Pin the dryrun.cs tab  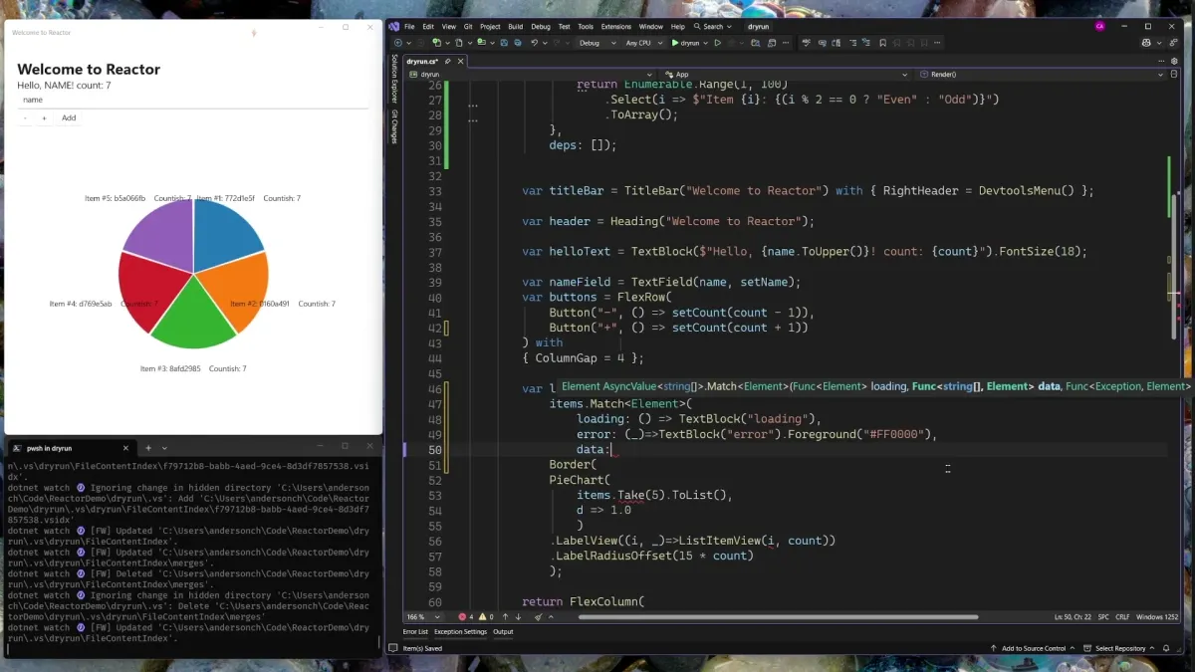tap(447, 62)
